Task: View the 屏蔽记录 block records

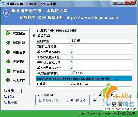Action: pyautogui.click(x=19, y=71)
